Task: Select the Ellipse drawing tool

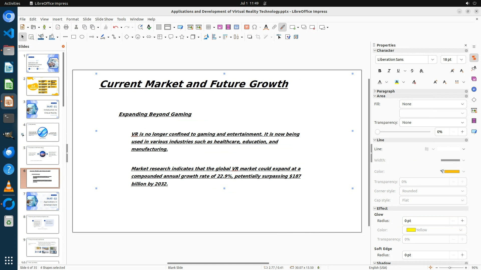Action: tap(82, 37)
